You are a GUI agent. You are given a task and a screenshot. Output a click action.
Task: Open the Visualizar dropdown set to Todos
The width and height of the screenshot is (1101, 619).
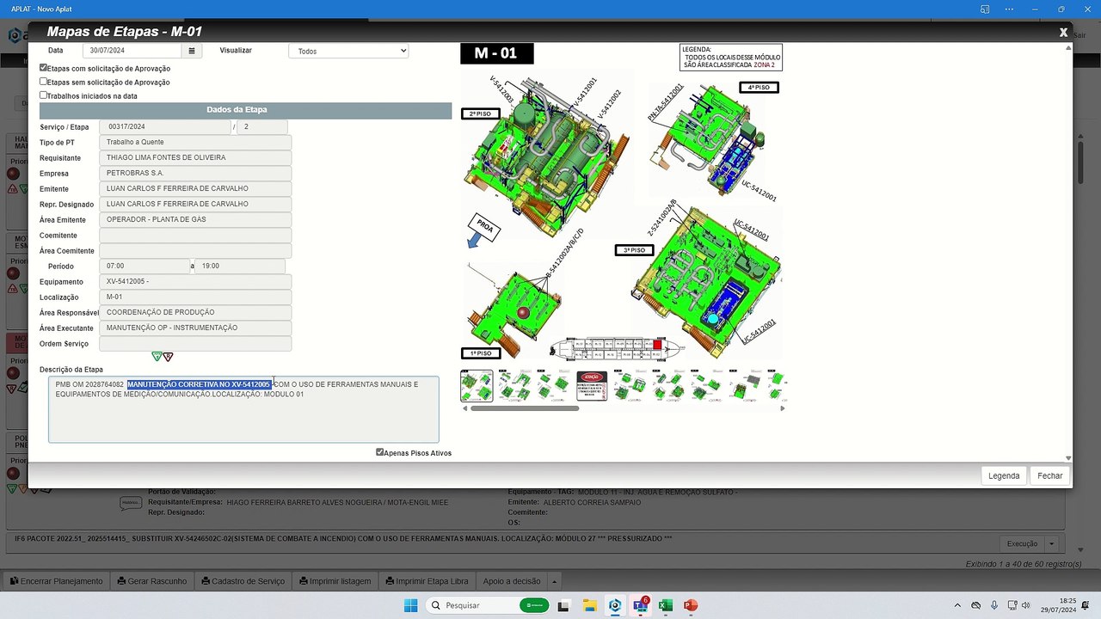(x=348, y=51)
